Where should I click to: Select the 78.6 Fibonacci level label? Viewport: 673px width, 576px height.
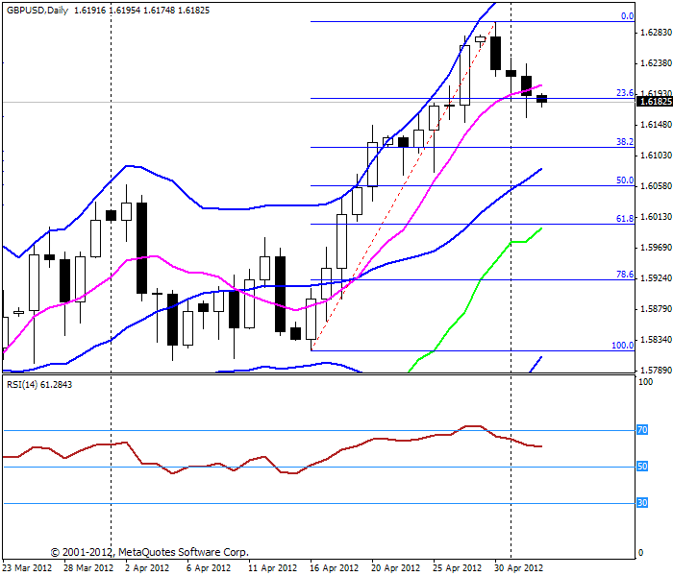tap(625, 275)
